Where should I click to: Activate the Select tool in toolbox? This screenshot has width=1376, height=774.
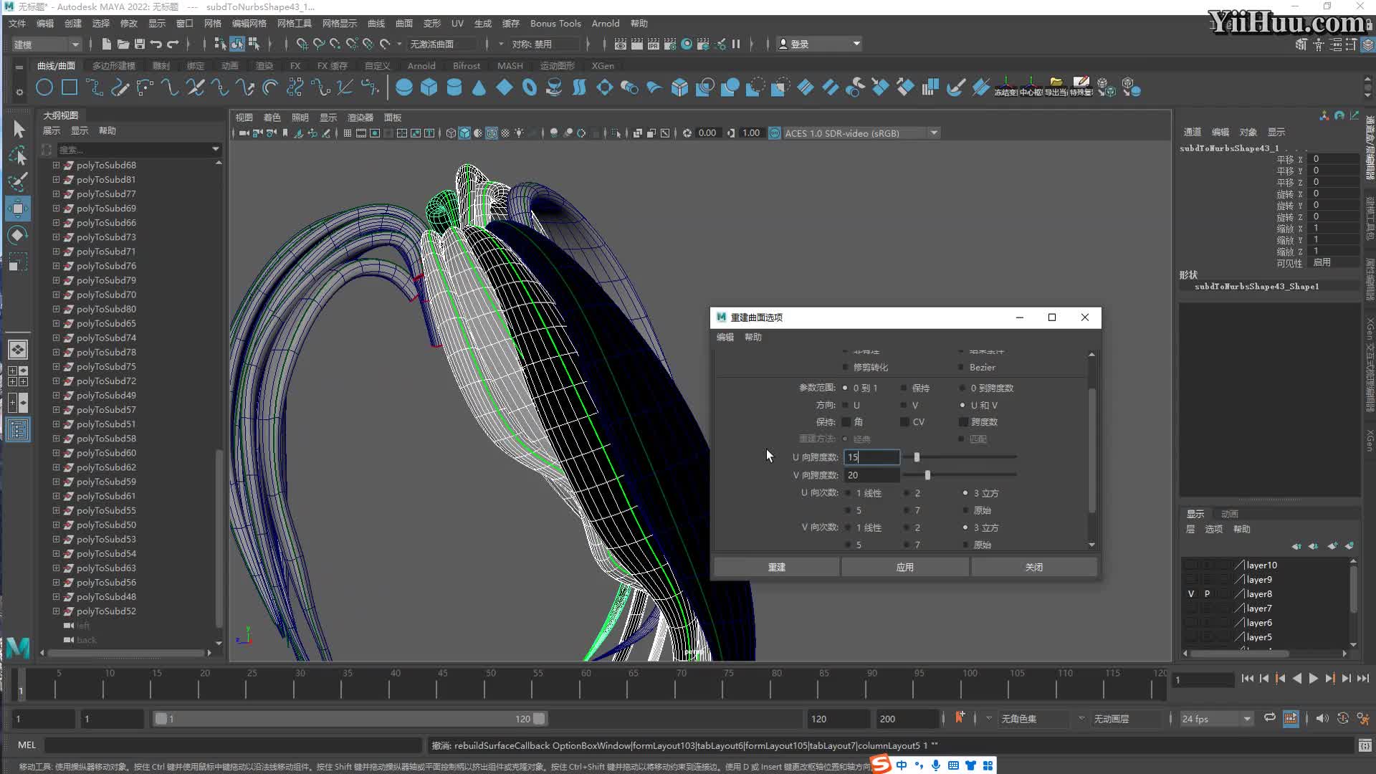coord(18,129)
